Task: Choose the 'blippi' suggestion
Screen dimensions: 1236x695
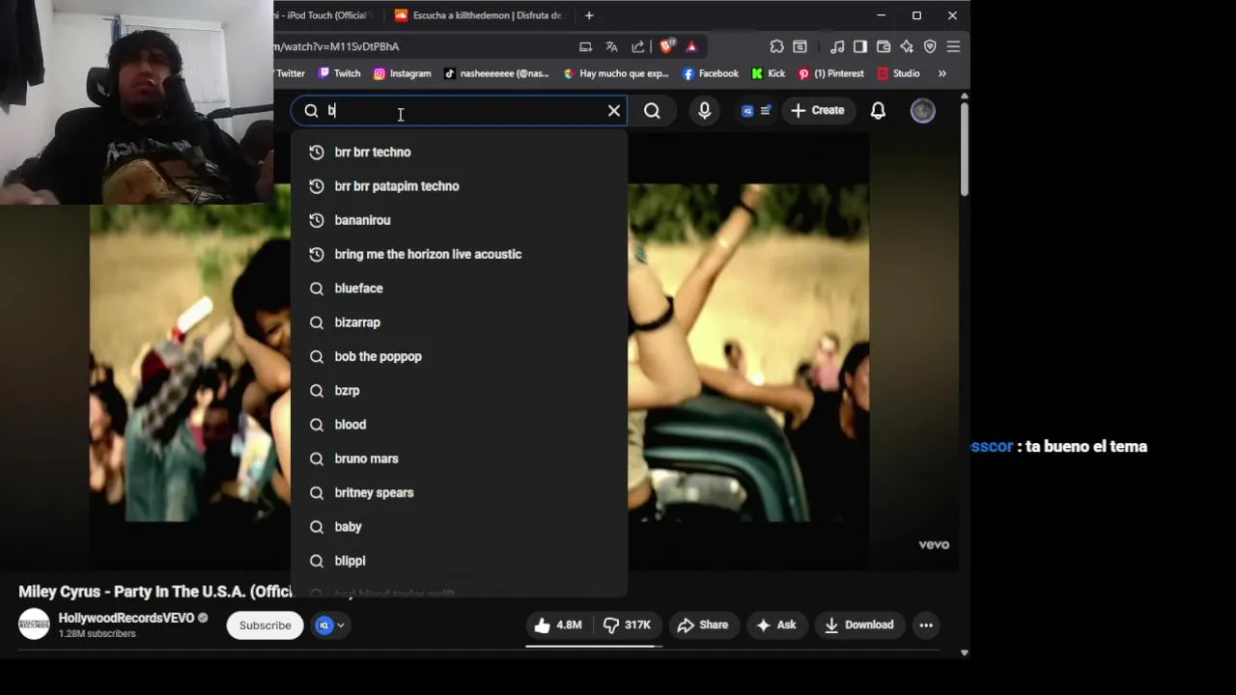Action: click(460, 561)
